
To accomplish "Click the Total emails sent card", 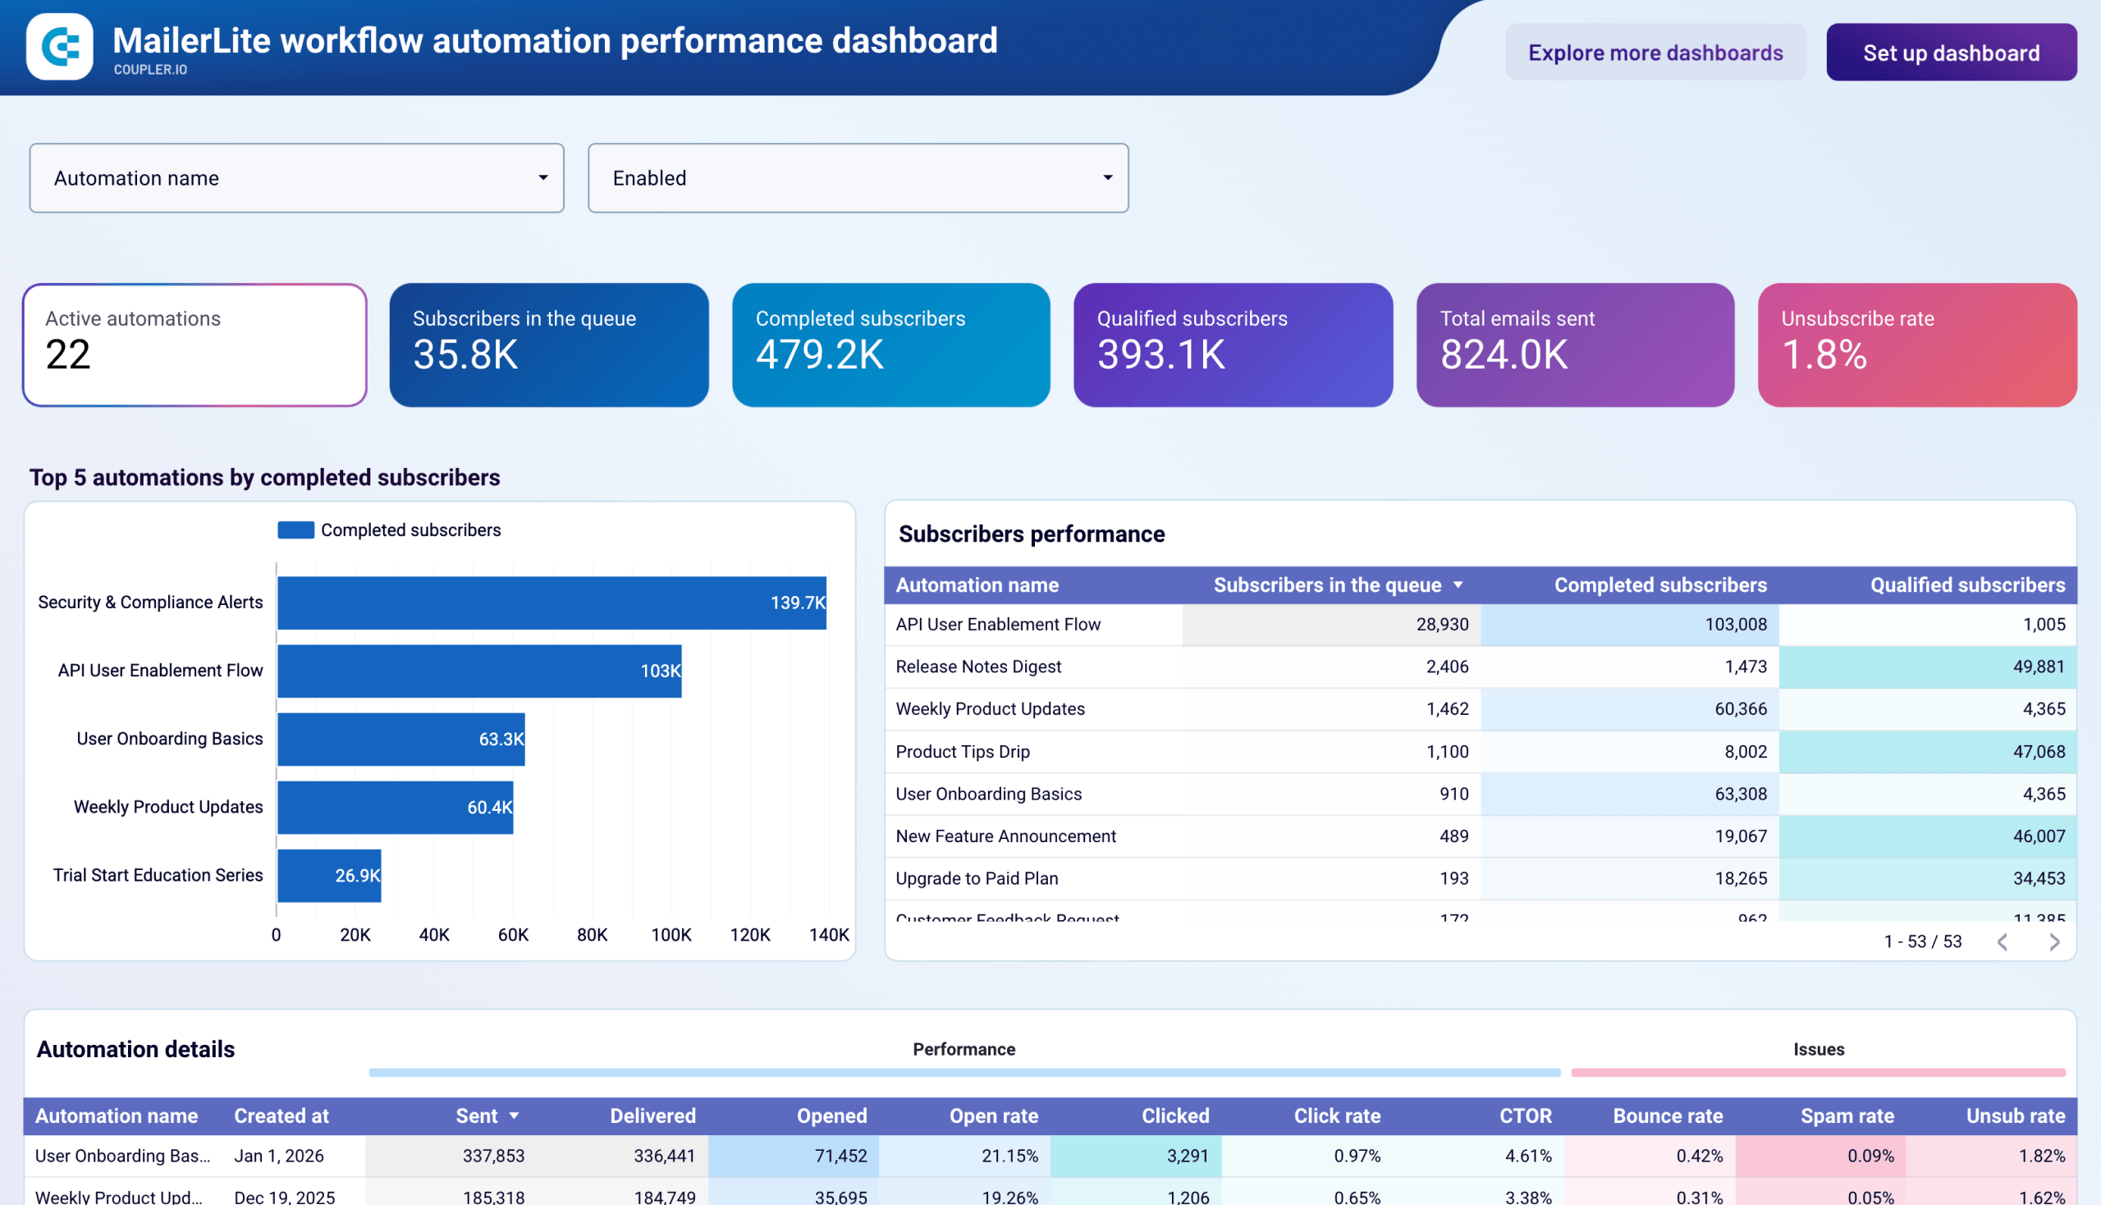I will (x=1574, y=344).
